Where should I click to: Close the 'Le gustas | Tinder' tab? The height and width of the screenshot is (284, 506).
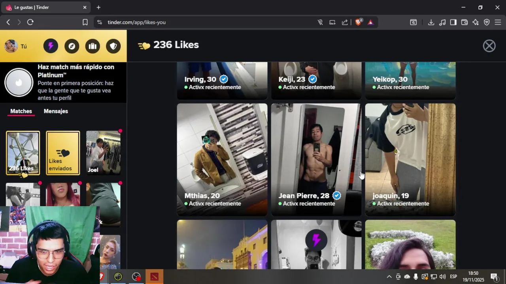(85, 7)
